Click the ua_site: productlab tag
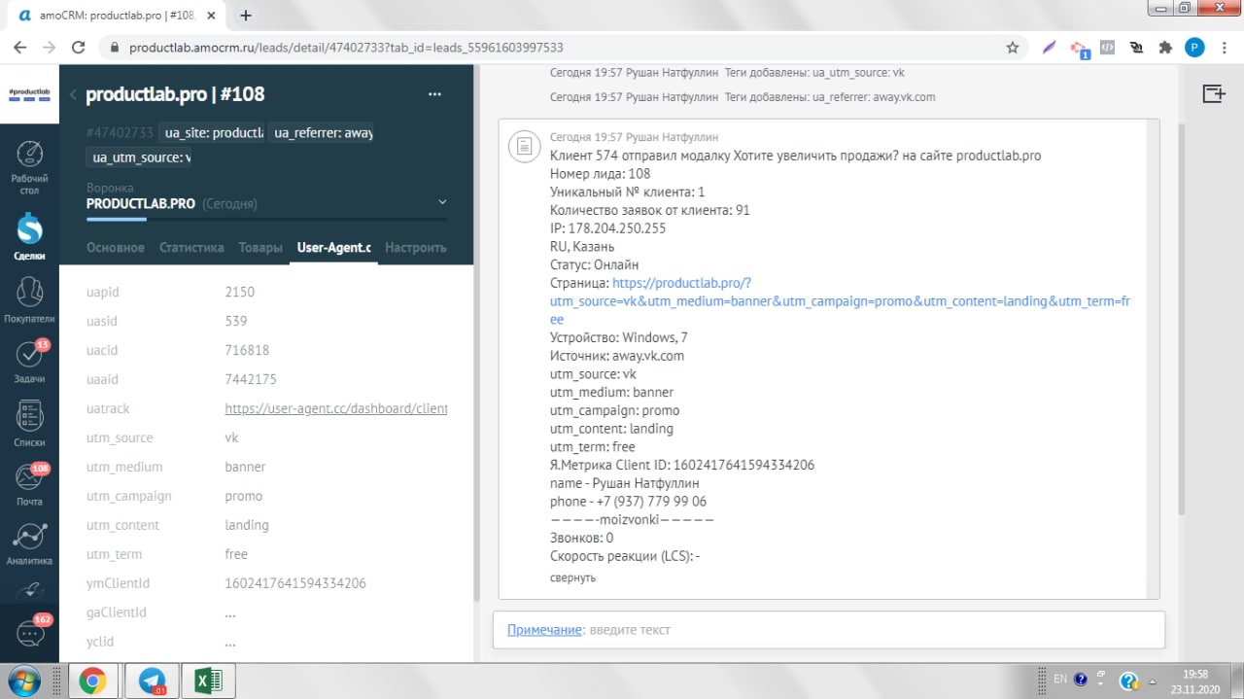 (x=214, y=133)
